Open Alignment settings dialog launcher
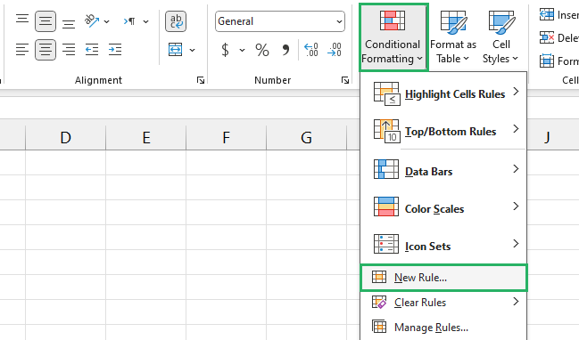The height and width of the screenshot is (340, 579). point(201,80)
